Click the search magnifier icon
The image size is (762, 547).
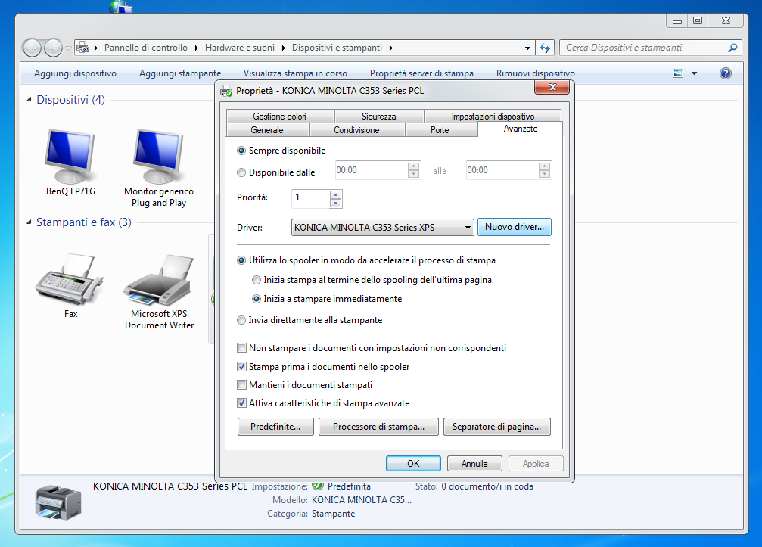click(x=732, y=48)
